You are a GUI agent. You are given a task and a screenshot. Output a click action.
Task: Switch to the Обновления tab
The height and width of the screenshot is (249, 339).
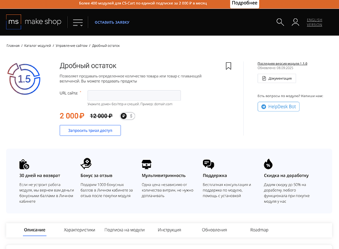click(214, 230)
